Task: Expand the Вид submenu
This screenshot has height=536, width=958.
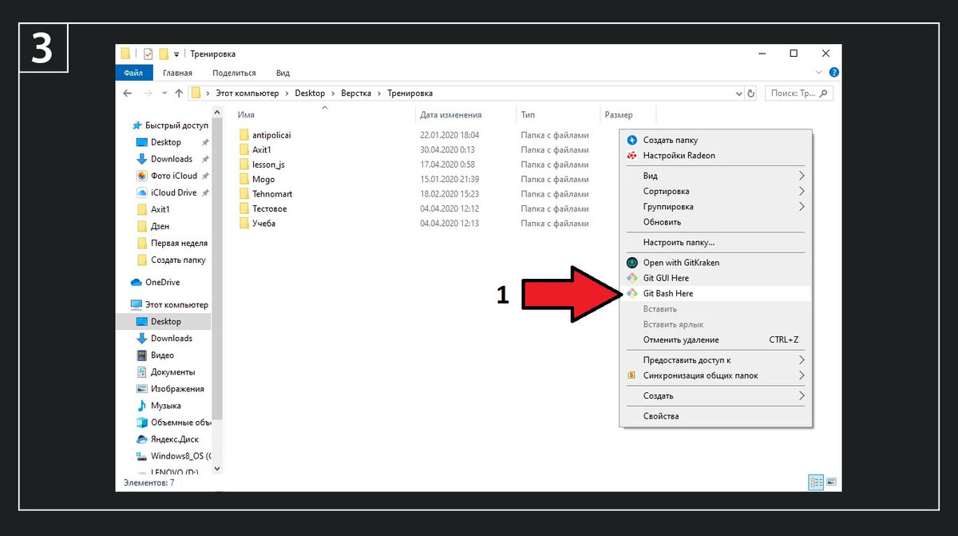Action: 802,176
